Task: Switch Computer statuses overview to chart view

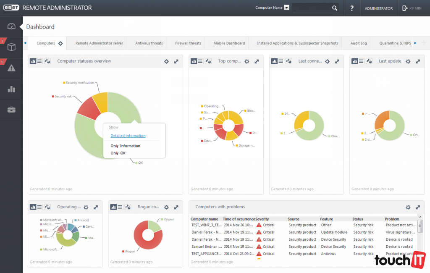Action: tap(33, 61)
